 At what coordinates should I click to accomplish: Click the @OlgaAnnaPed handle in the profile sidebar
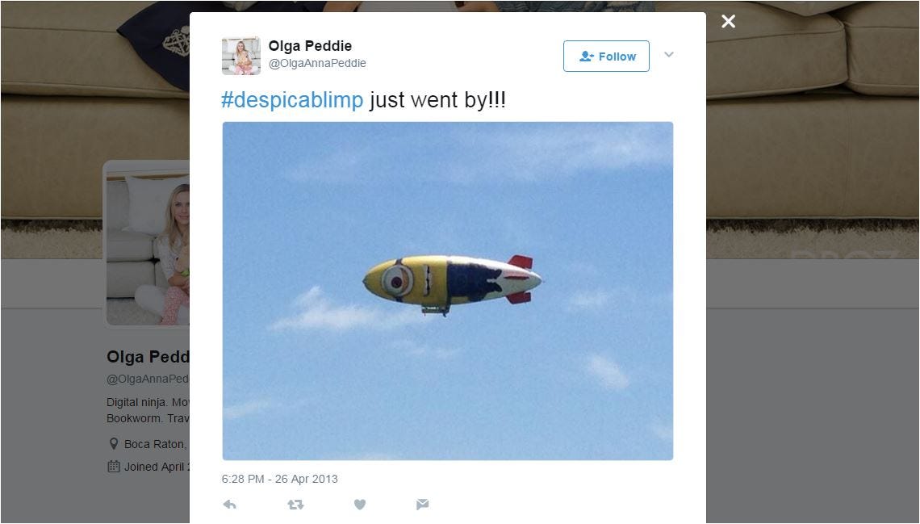click(148, 379)
